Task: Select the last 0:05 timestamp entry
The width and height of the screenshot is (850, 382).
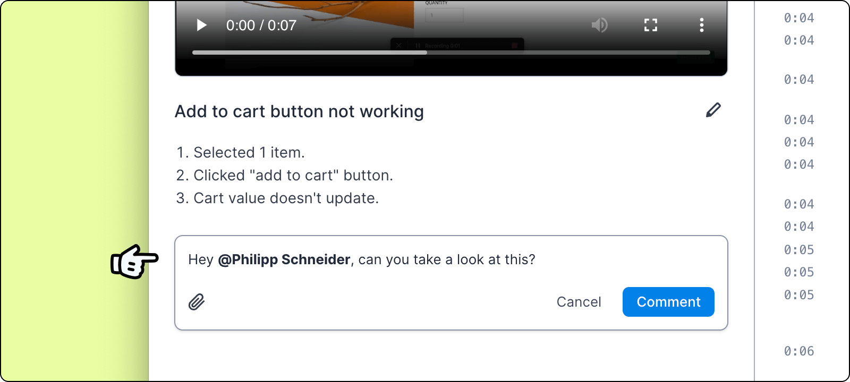Action: [799, 295]
